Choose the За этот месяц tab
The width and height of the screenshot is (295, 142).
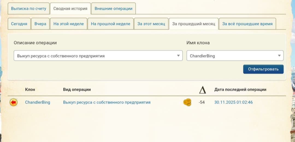tap(151, 24)
